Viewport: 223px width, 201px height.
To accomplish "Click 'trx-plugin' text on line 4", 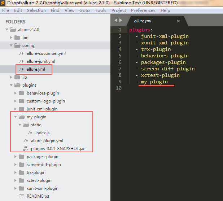I will click(x=156, y=49).
